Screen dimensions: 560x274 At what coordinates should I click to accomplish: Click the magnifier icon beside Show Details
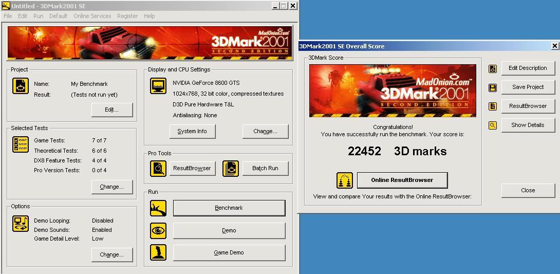[493, 125]
